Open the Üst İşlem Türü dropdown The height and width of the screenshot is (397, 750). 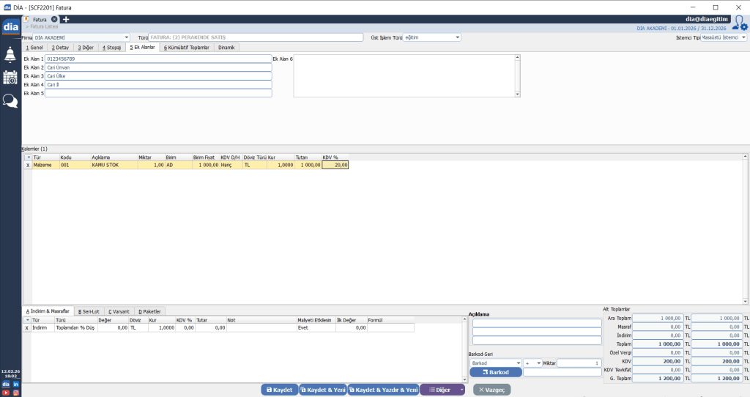coord(458,37)
